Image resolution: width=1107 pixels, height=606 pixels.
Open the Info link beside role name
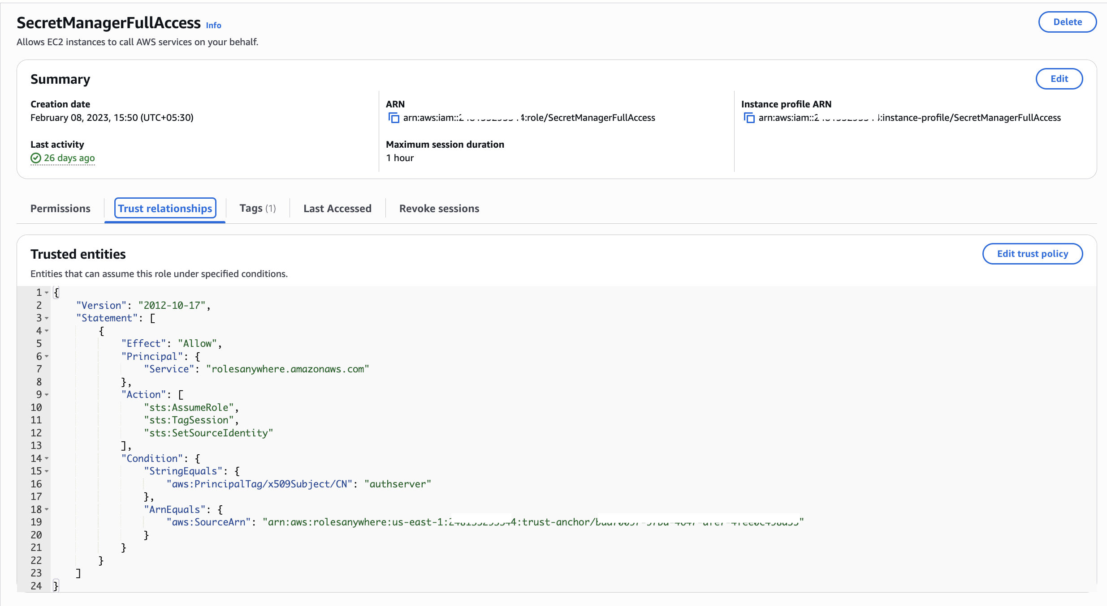213,26
